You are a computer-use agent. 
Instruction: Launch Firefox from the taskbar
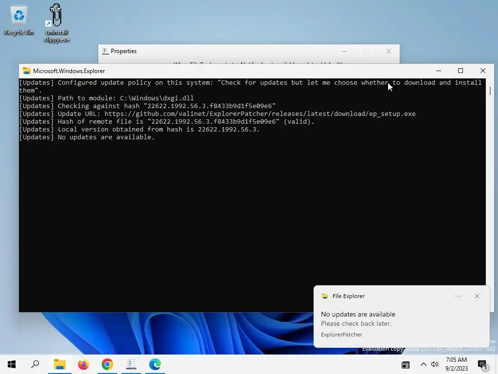[x=84, y=364]
